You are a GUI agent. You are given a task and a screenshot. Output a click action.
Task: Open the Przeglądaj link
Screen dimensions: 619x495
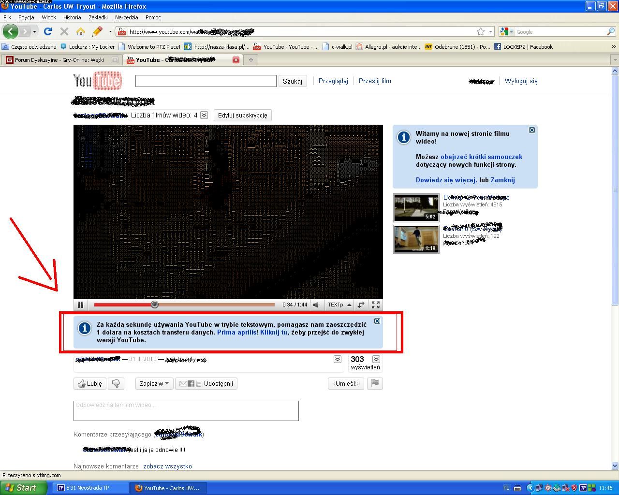tap(333, 81)
